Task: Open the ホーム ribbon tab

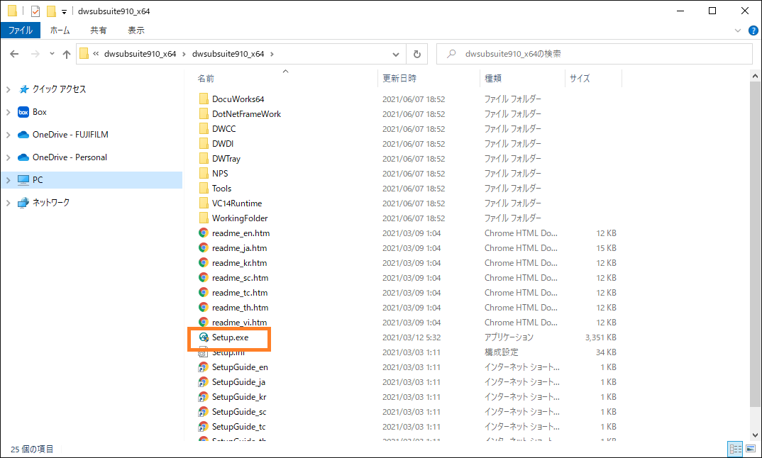Action: coord(60,30)
